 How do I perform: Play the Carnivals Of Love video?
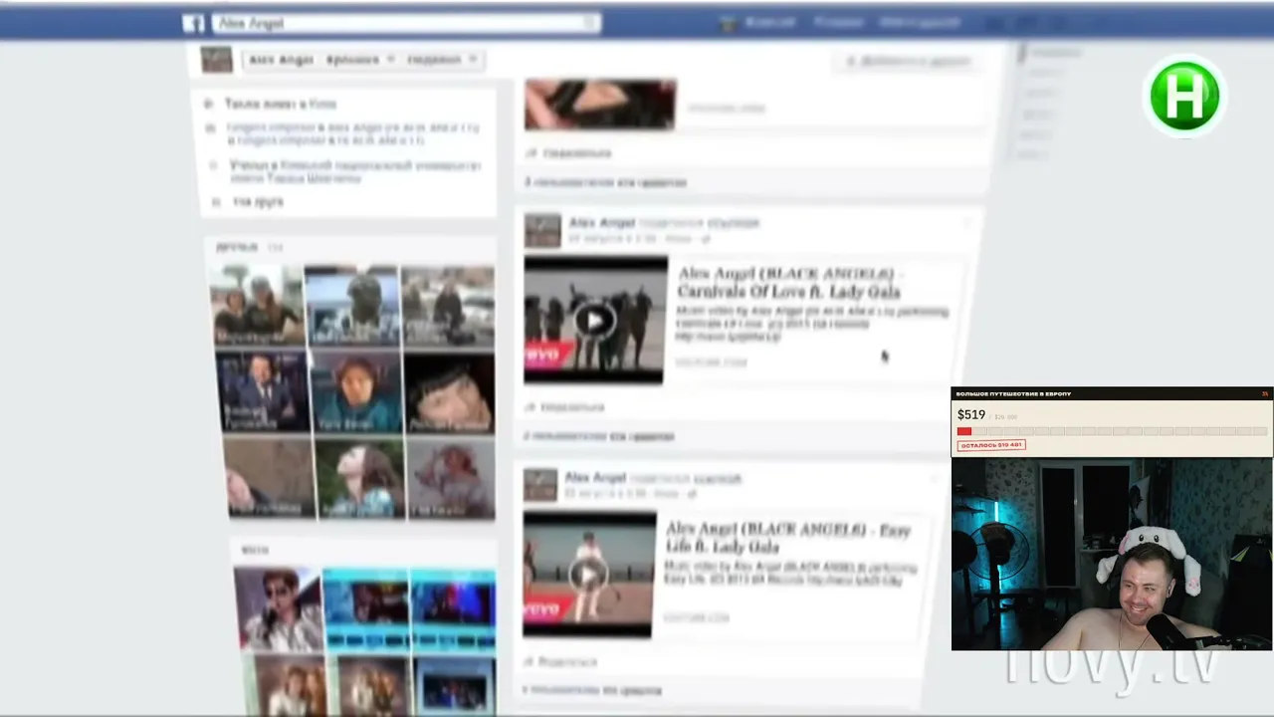click(x=595, y=320)
